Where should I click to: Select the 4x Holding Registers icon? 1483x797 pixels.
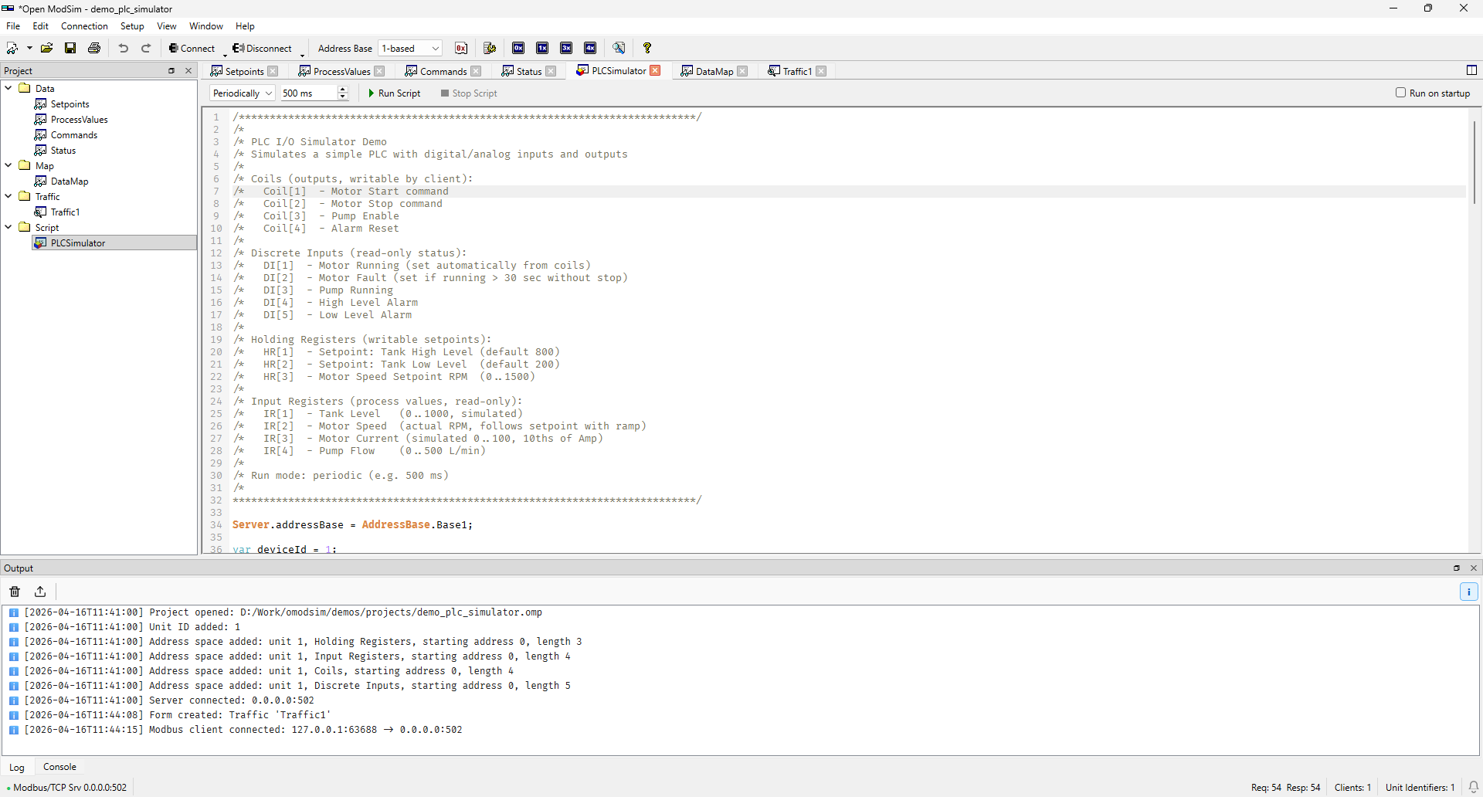[590, 48]
